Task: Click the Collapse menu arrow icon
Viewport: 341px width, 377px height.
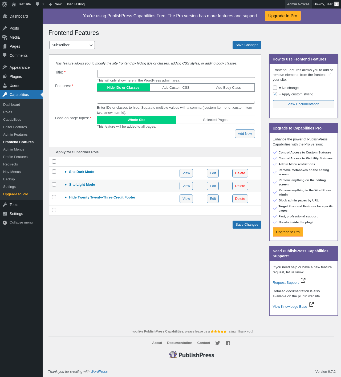Action: pos(5,223)
